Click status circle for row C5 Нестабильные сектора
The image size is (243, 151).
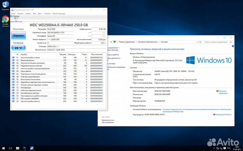pos(13,93)
